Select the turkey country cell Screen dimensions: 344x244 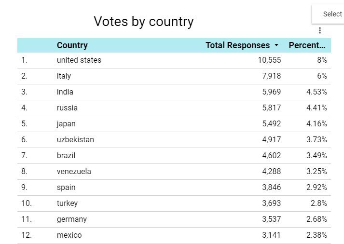pyautogui.click(x=67, y=203)
